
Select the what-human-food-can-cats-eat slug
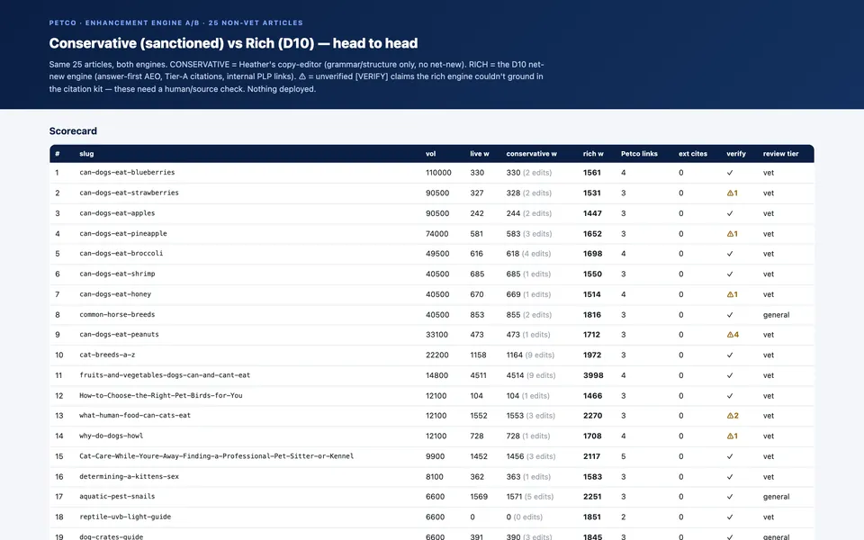coord(135,416)
